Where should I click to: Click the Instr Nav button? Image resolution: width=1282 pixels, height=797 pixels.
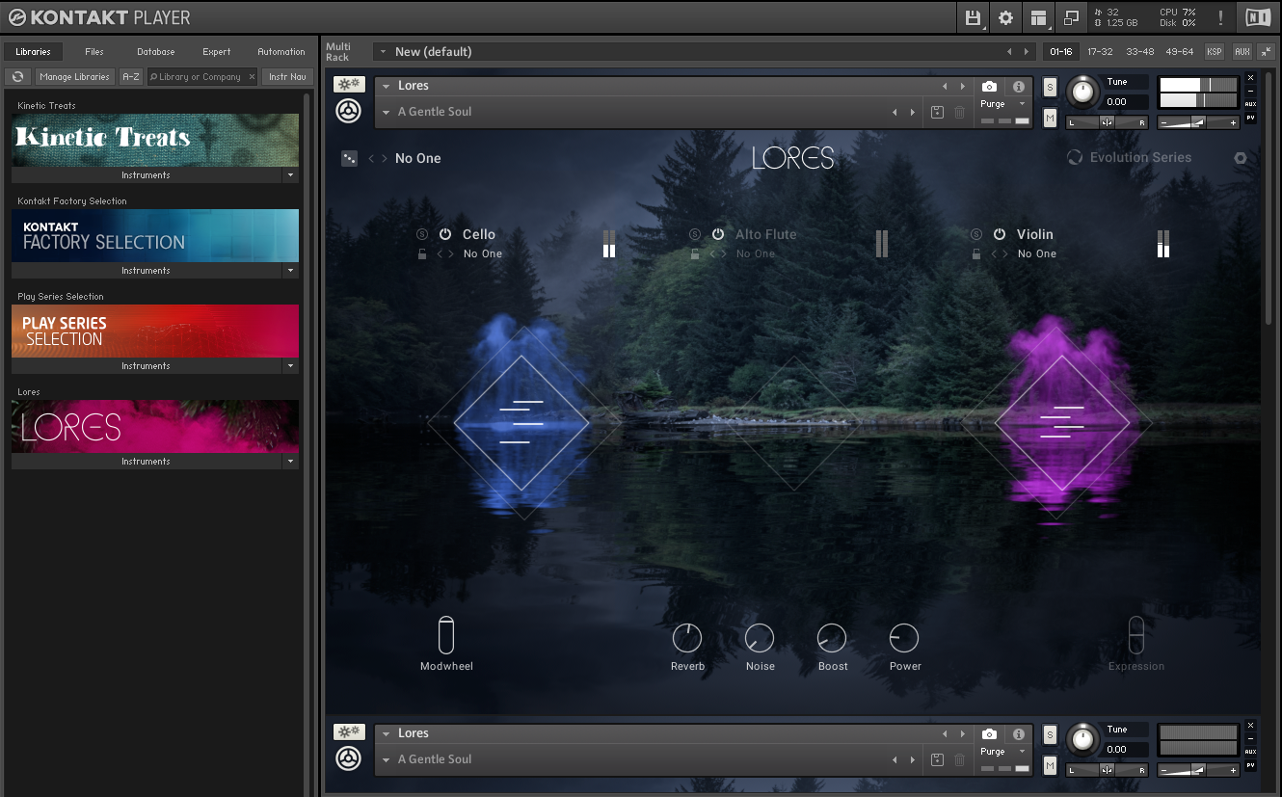click(287, 77)
